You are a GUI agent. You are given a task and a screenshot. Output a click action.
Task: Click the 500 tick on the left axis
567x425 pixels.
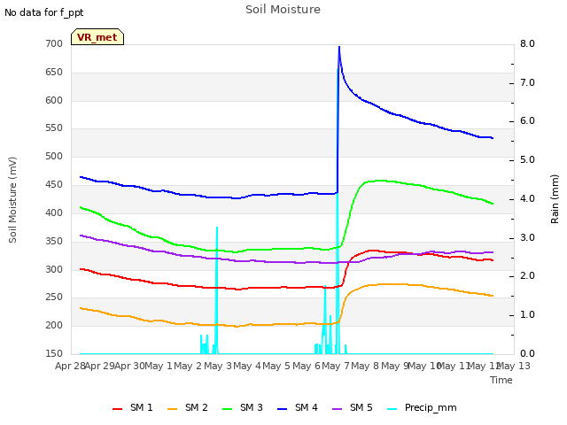[x=54, y=157]
